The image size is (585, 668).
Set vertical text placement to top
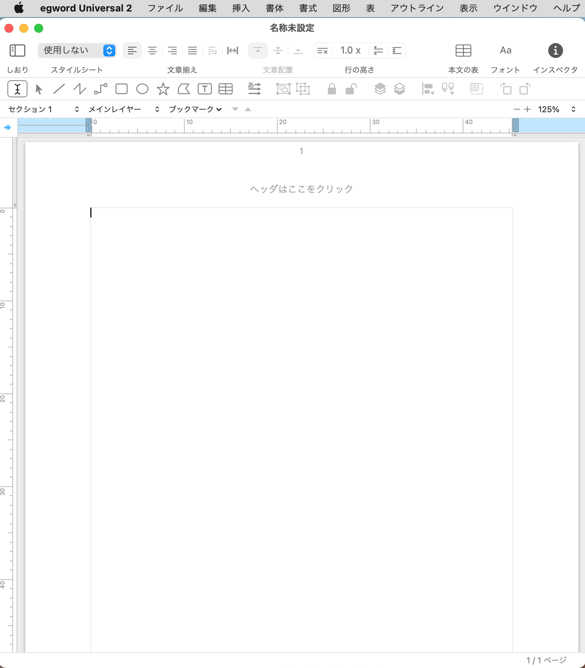(x=258, y=50)
